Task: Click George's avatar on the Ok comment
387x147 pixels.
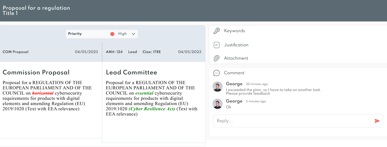Action: click(x=218, y=104)
